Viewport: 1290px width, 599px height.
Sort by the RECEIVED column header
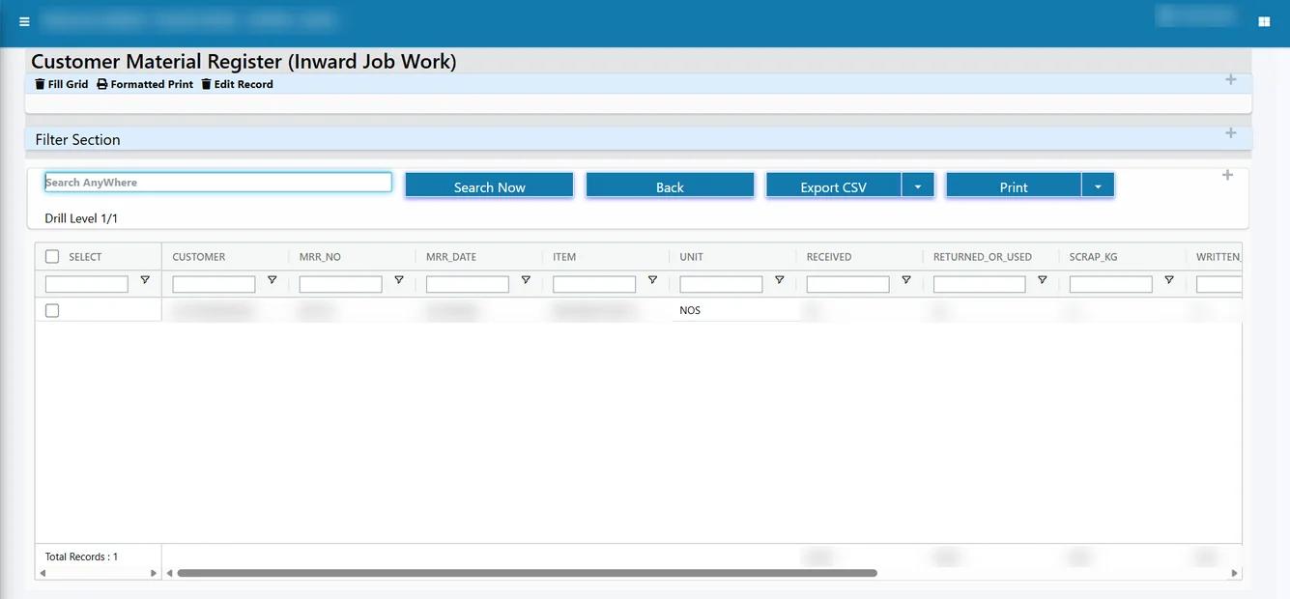point(829,257)
